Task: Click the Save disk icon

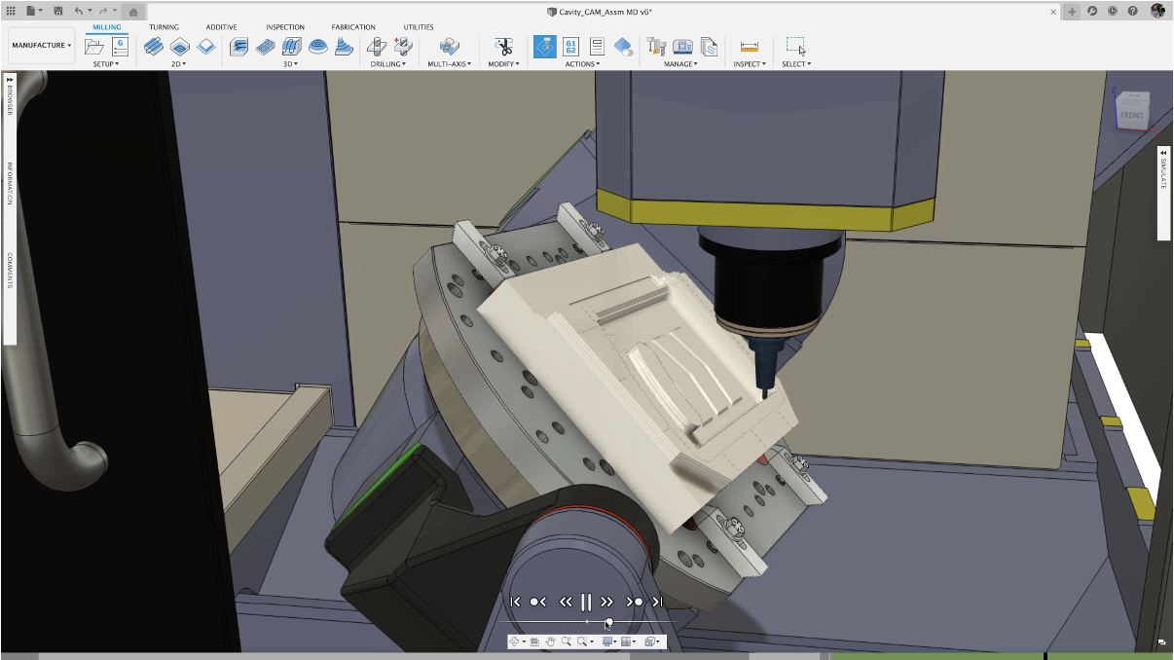Action: pos(58,11)
